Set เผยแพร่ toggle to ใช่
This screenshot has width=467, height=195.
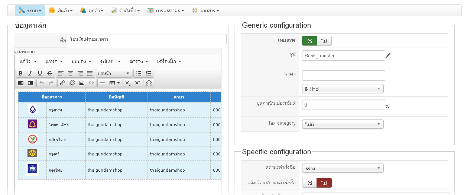coord(309,41)
